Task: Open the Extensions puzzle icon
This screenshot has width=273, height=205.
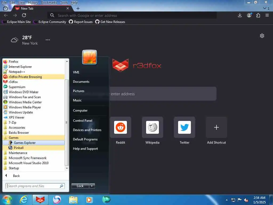Action: click(x=258, y=15)
